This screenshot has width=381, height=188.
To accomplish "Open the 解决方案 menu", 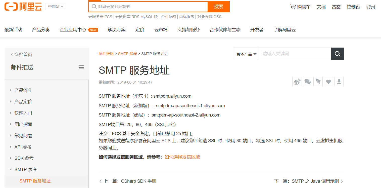I will tap(117, 29).
